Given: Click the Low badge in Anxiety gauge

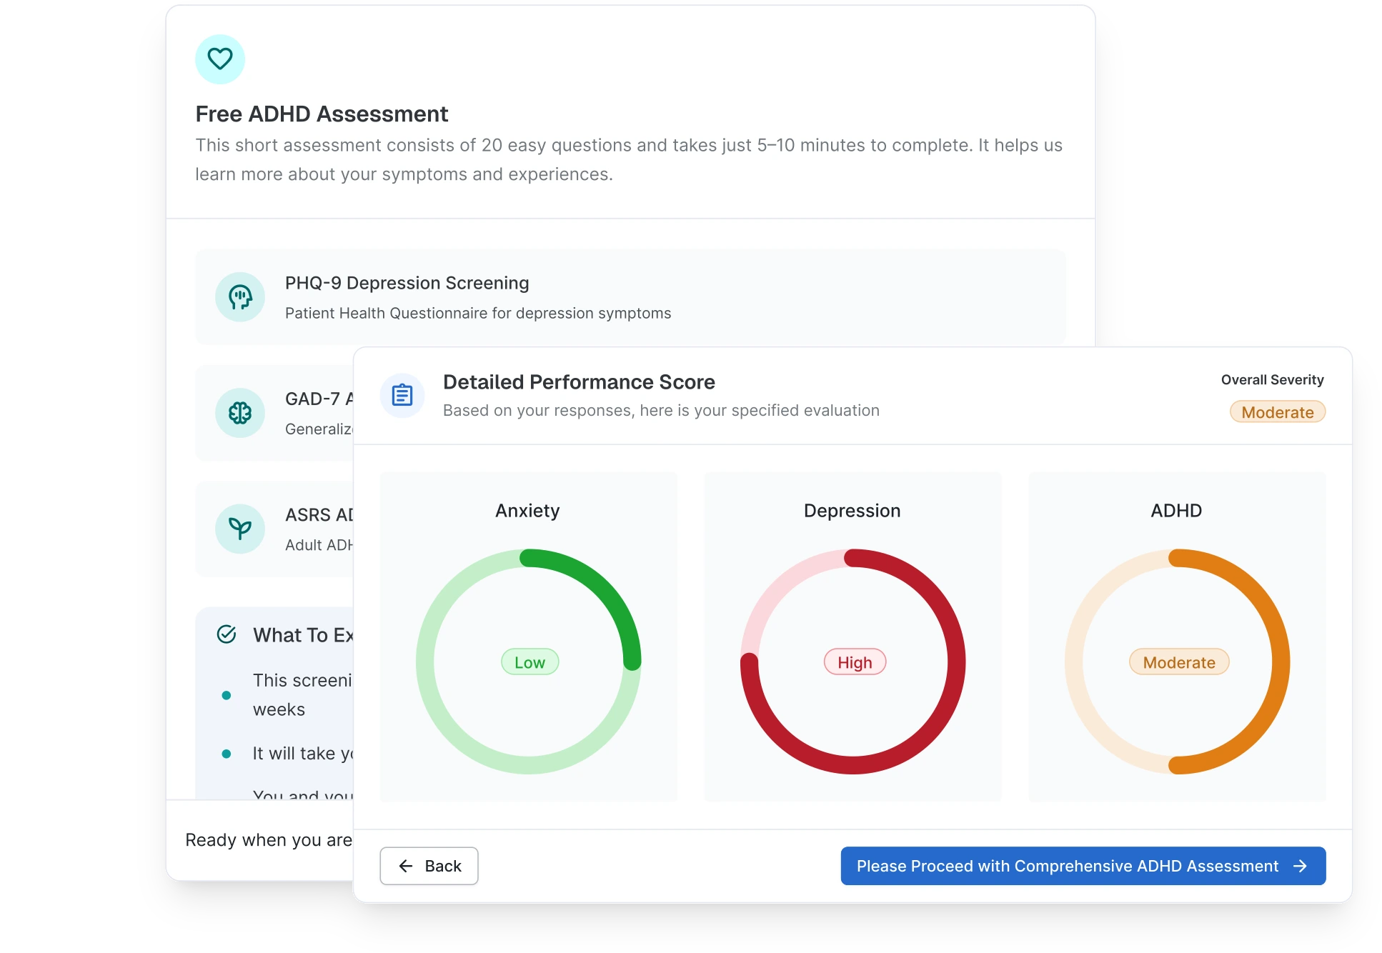Looking at the screenshot, I should pos(530,662).
